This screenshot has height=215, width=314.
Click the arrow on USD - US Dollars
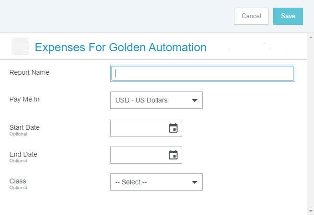click(195, 100)
